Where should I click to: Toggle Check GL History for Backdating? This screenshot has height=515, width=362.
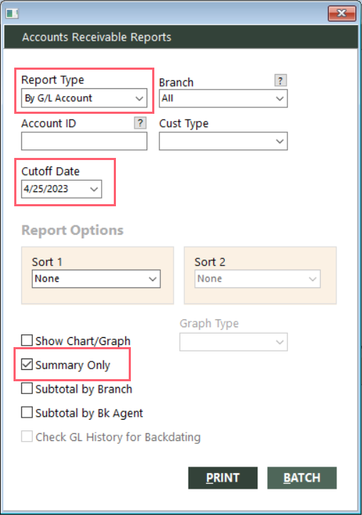pos(27,437)
